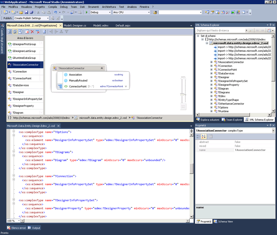The width and height of the screenshot is (277, 235).
Task: Click the Save icon in the toolbar
Action: (26, 12)
